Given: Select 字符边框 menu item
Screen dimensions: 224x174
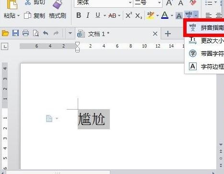Looking at the screenshot, I should [204, 66].
